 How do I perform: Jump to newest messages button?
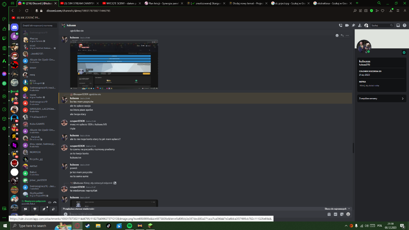pyautogui.click(x=337, y=209)
